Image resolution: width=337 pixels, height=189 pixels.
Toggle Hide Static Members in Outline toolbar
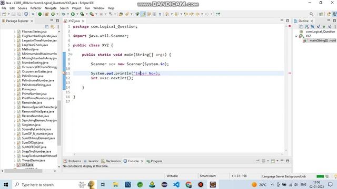click(x=318, y=27)
